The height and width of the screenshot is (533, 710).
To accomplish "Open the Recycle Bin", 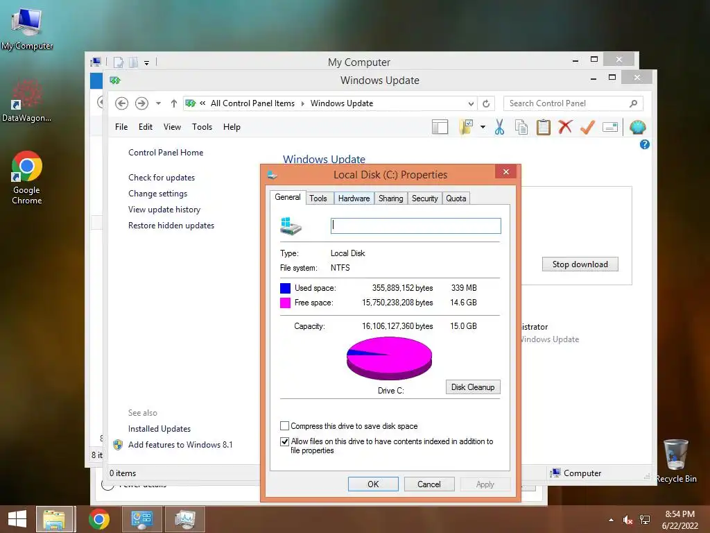I will tap(676, 461).
